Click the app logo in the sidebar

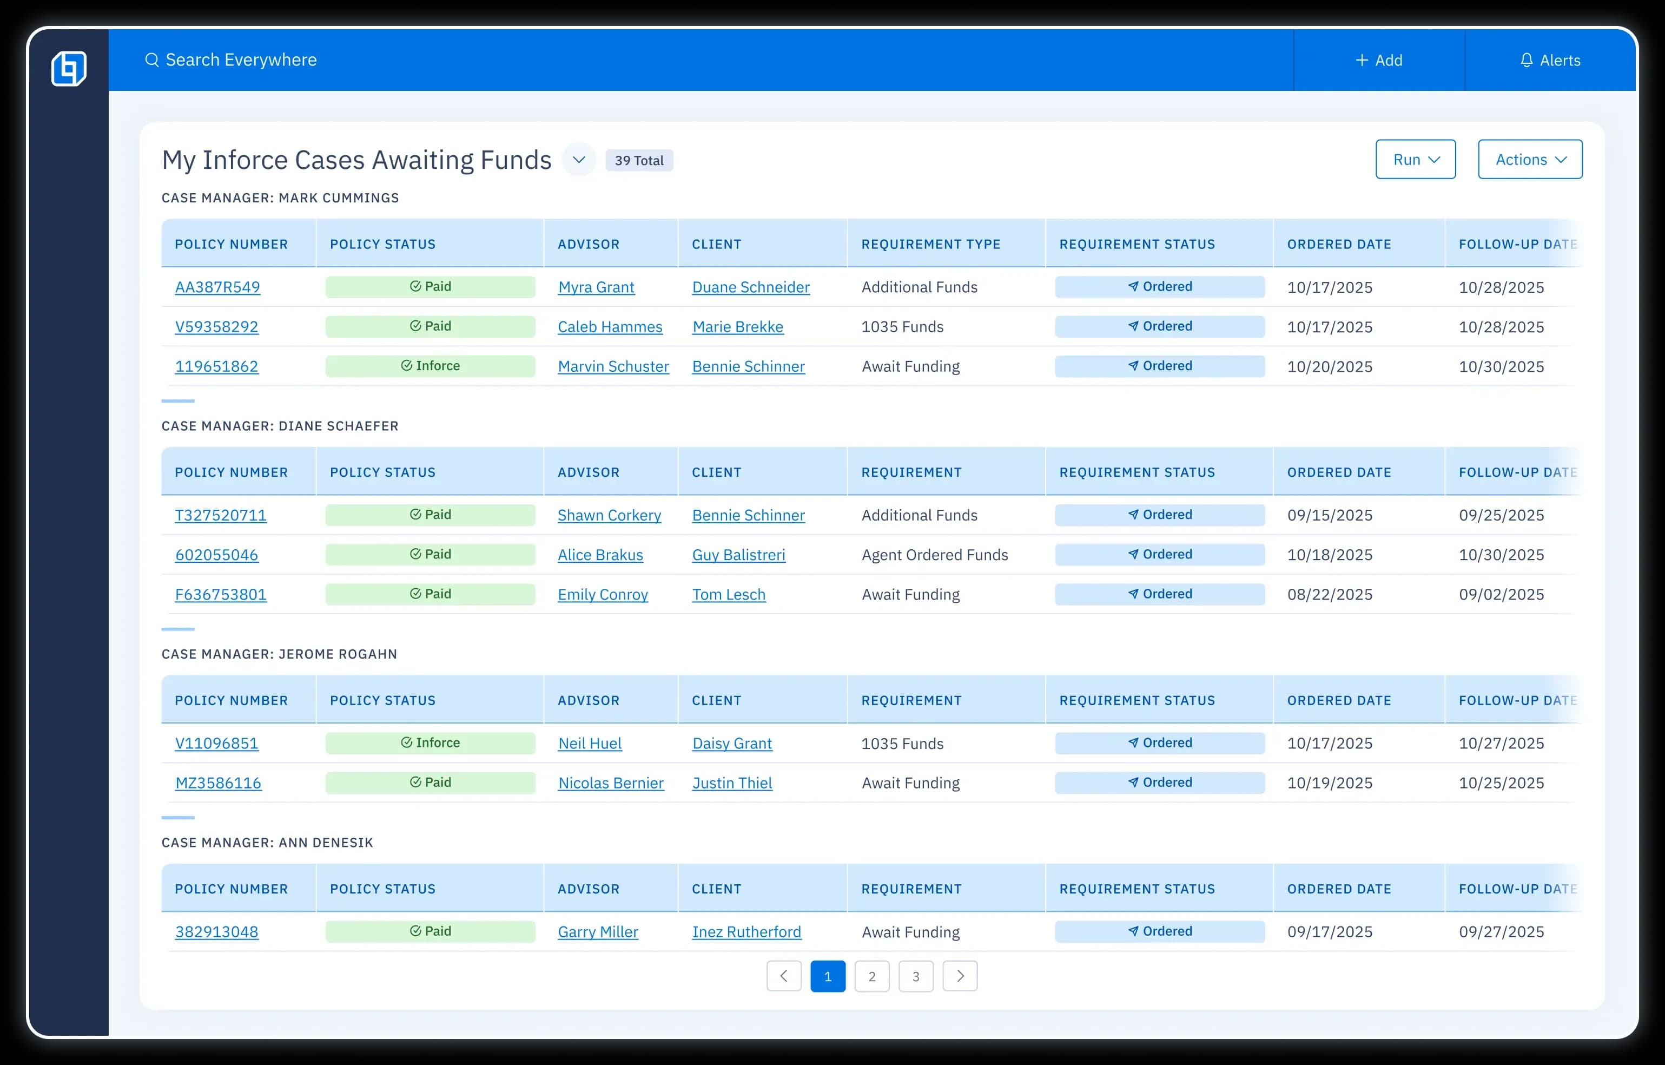(69, 68)
